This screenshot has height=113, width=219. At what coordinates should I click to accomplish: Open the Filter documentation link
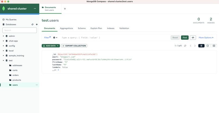pyautogui.click(x=48, y=37)
